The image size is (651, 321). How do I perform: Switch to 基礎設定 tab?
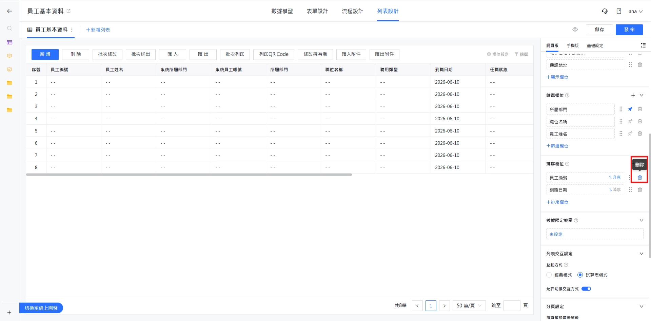595,45
